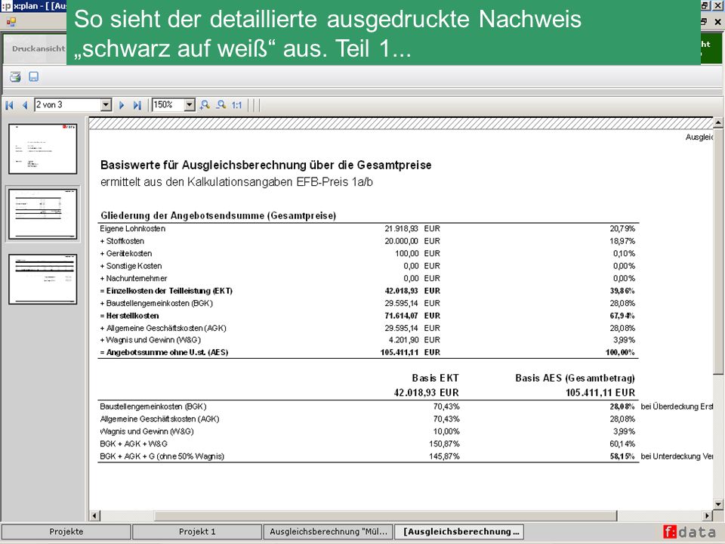Click 'Gliederung der Angebotsendsumme (Gesamtpreise)' heading
The image size is (725, 544).
pos(218,215)
